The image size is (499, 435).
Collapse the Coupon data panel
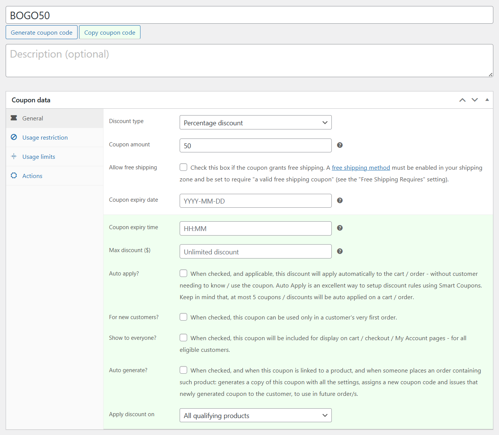pyautogui.click(x=487, y=100)
